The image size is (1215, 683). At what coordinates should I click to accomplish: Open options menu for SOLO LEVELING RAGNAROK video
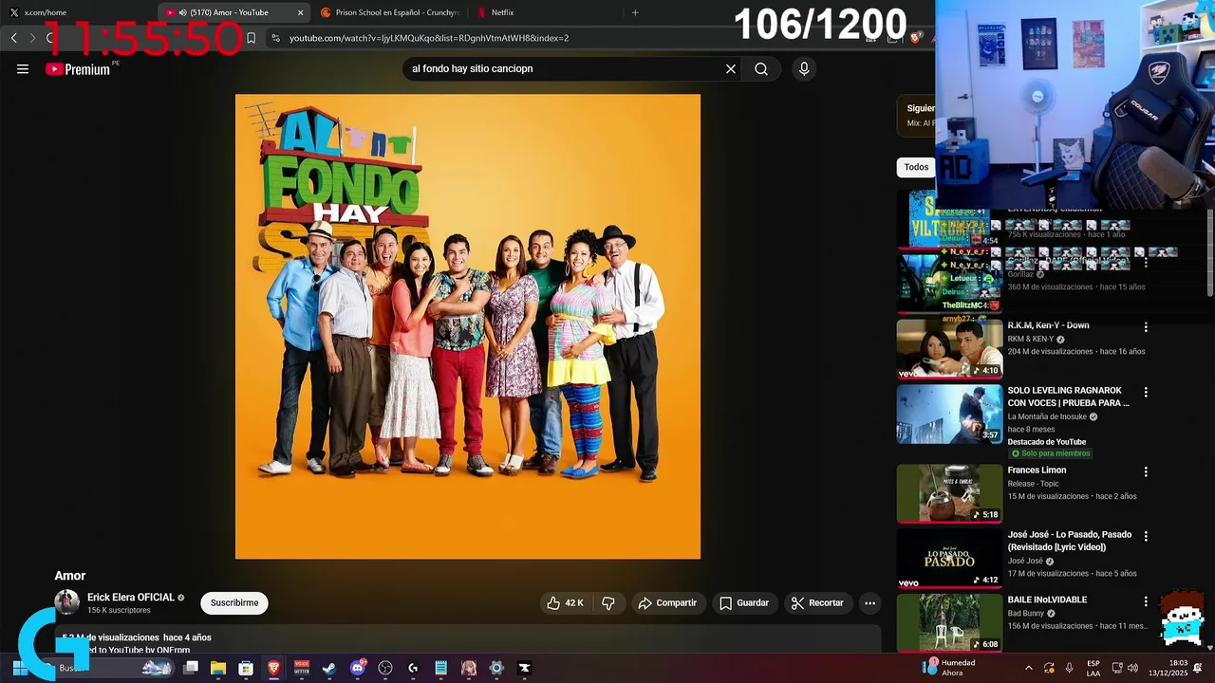[1146, 392]
